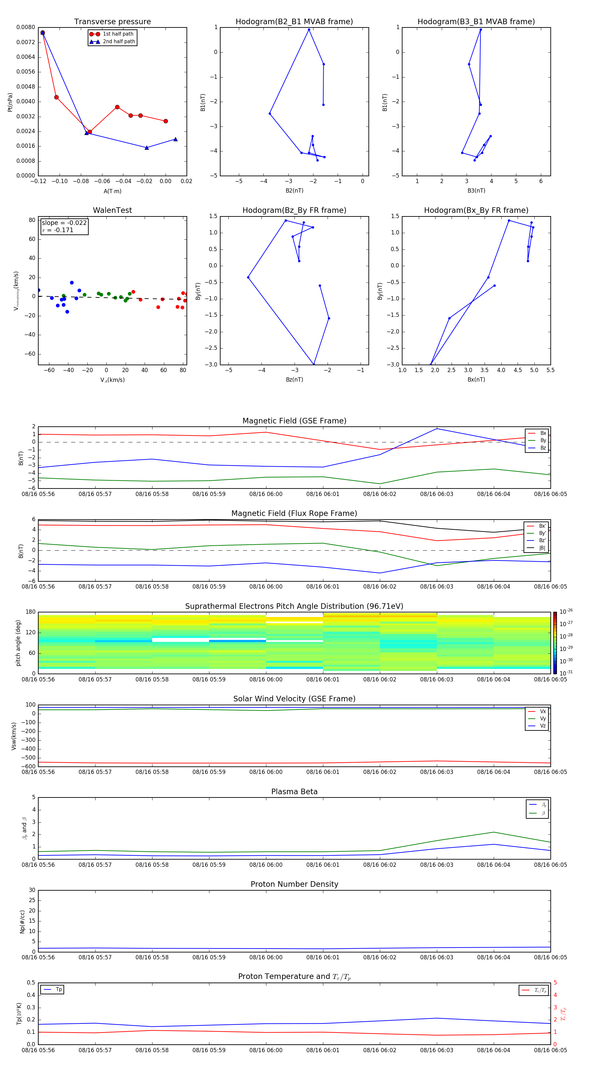589x1079 pixels.
Task: Click the "pitch angle (deg)" y-axis label
Action: coord(18,643)
